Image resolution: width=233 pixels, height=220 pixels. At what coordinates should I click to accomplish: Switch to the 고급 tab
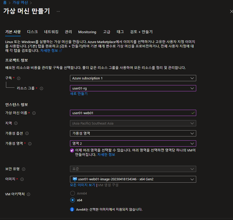point(107,32)
